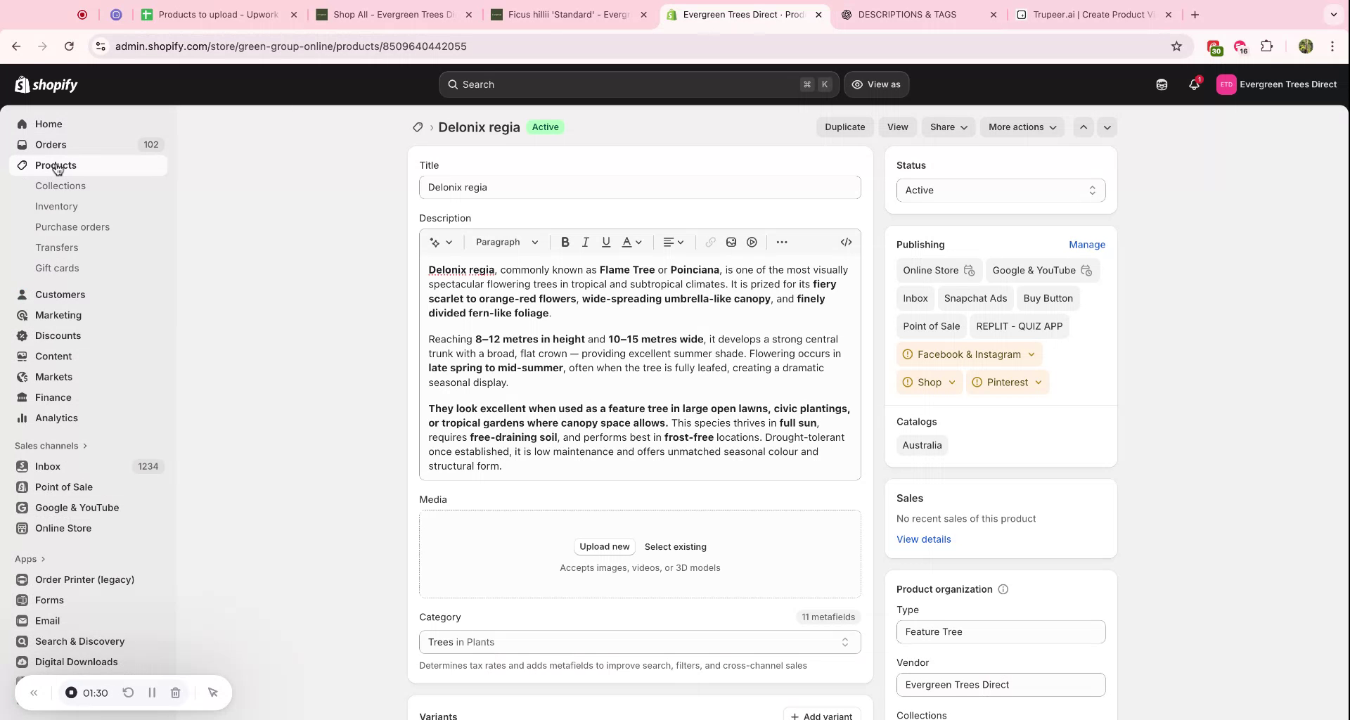Open the More actions dropdown
The width and height of the screenshot is (1350, 720).
click(x=1022, y=127)
